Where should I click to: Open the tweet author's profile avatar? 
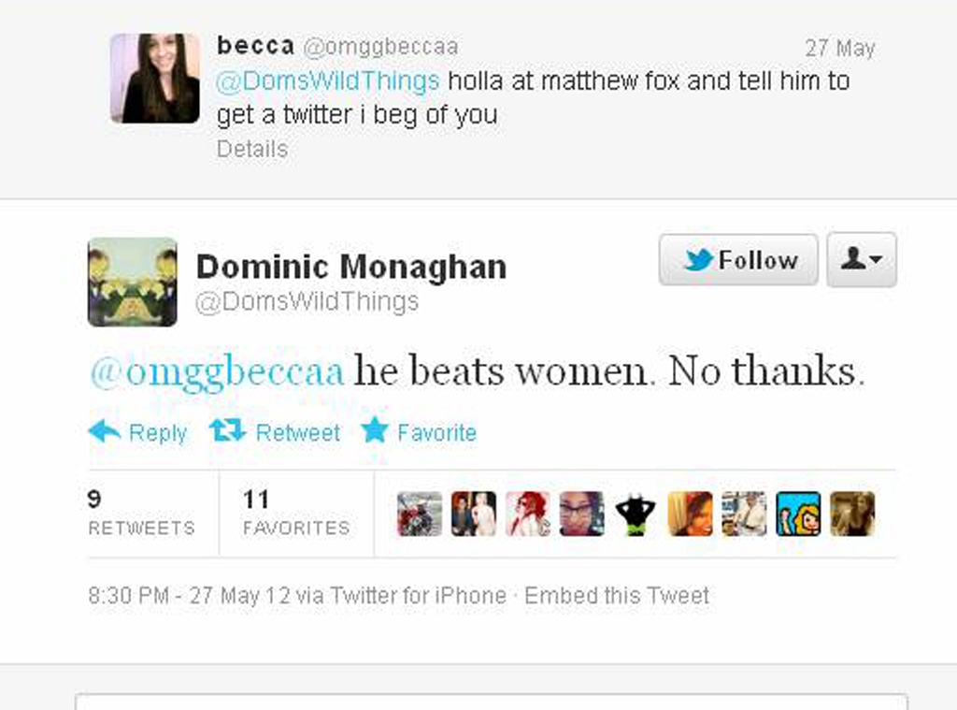[x=132, y=282]
